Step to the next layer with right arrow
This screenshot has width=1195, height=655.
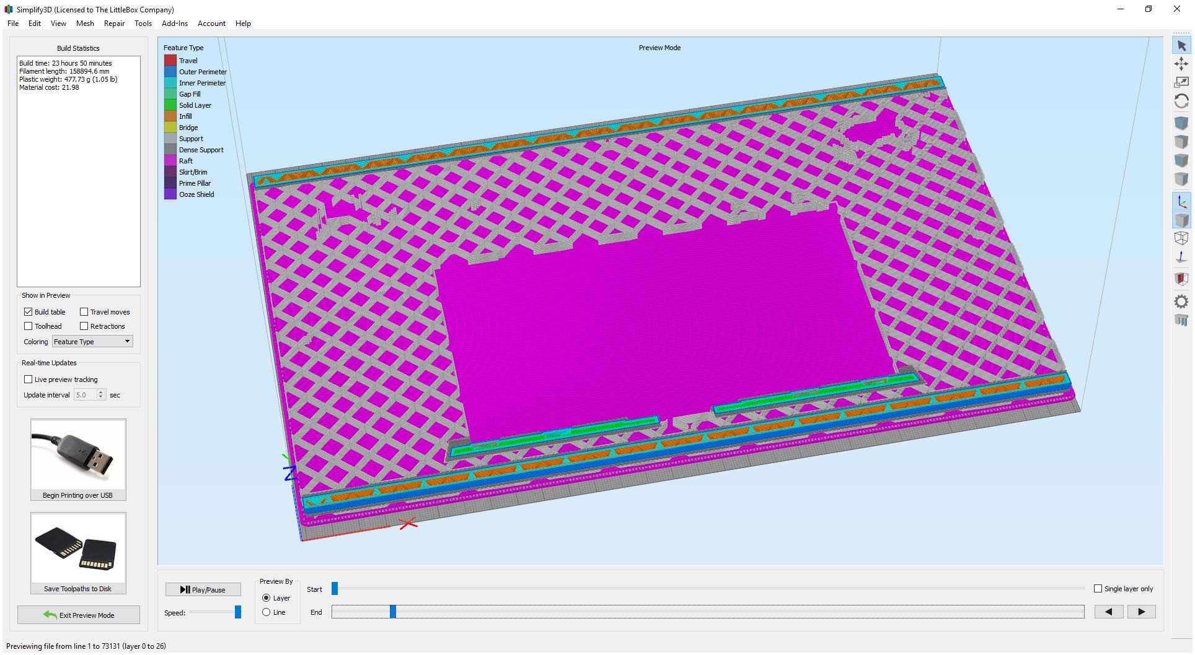(1141, 612)
